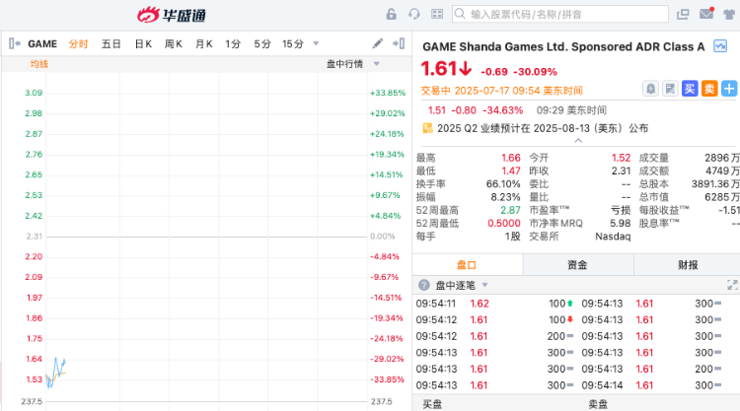Viewport: 740px width, 411px height.
Task: Open customer service headset icon
Action: point(413,14)
